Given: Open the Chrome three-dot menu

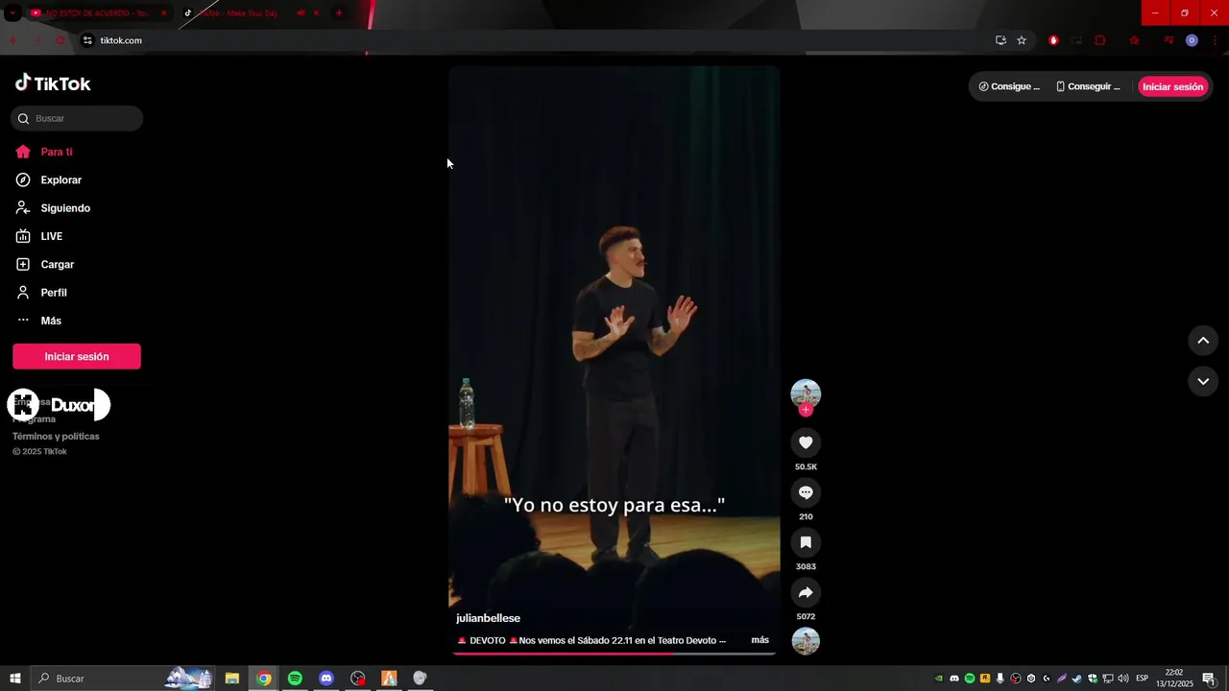Looking at the screenshot, I should coord(1215,40).
